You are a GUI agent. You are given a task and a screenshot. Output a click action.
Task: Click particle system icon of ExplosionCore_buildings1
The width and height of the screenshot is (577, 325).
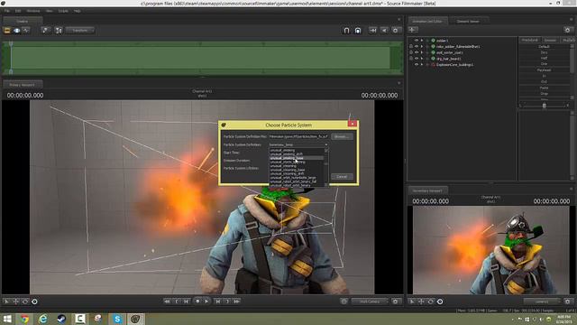433,64
